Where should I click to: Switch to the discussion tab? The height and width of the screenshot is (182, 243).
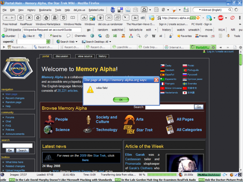point(62,56)
